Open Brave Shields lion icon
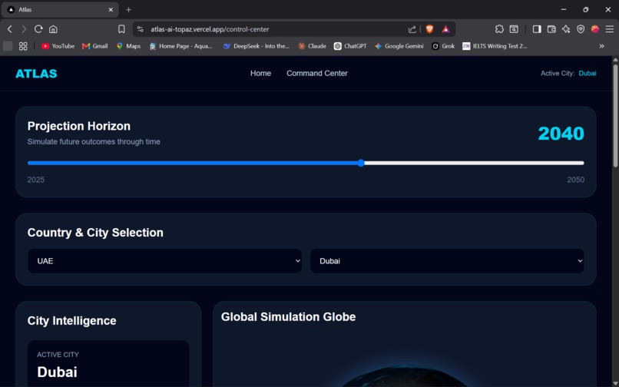 [429, 29]
